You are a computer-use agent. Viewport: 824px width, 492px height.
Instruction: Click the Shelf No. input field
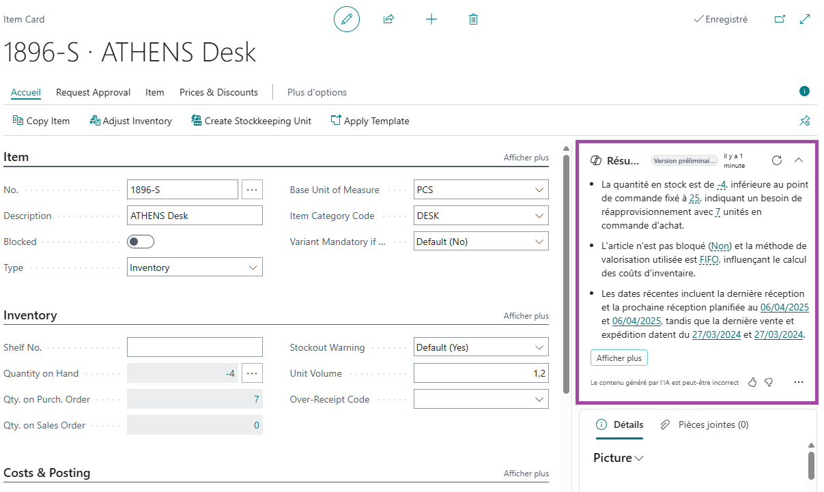point(195,347)
